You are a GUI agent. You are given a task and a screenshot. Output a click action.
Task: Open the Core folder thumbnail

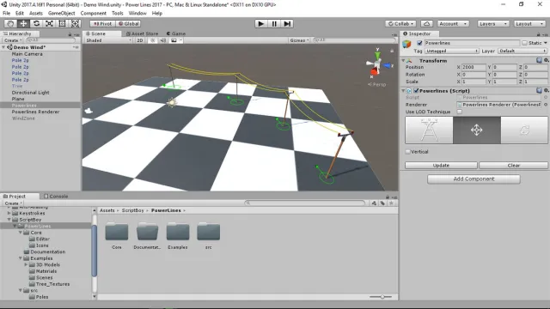(x=117, y=232)
